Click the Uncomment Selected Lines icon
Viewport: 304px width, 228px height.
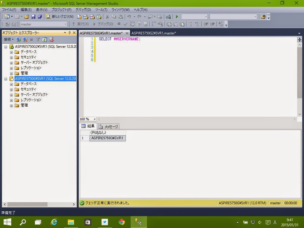(197, 24)
